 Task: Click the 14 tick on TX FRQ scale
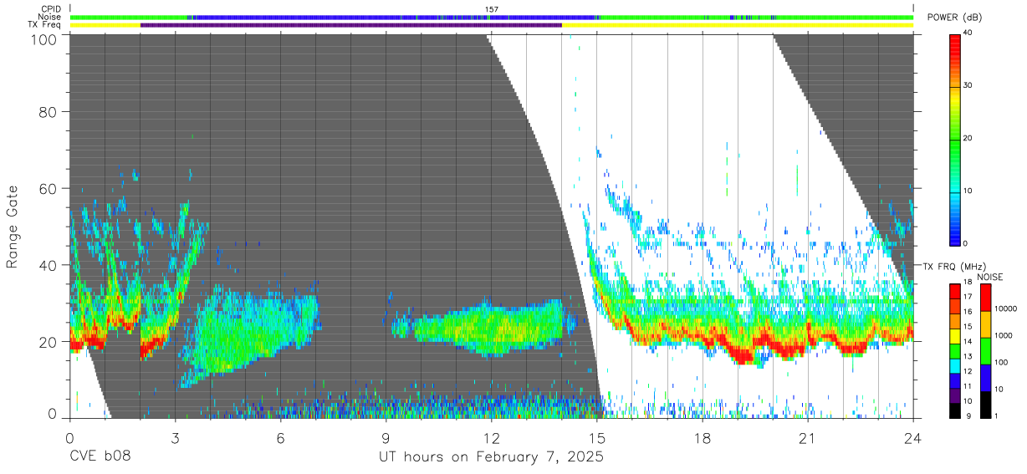pyautogui.click(x=969, y=343)
